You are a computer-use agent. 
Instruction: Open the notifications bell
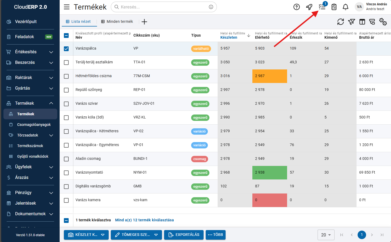click(x=345, y=7)
